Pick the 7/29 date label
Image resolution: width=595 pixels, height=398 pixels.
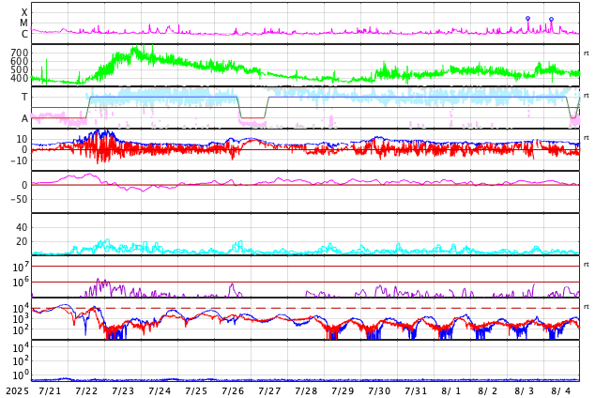343,391
